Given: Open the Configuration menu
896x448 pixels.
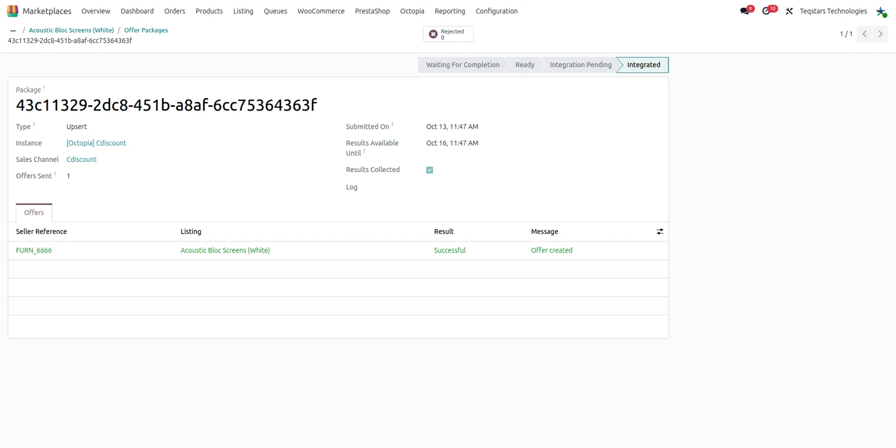Looking at the screenshot, I should [x=497, y=11].
